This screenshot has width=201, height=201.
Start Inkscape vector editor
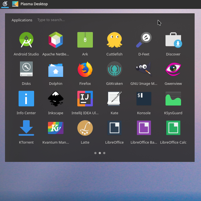click(x=56, y=99)
